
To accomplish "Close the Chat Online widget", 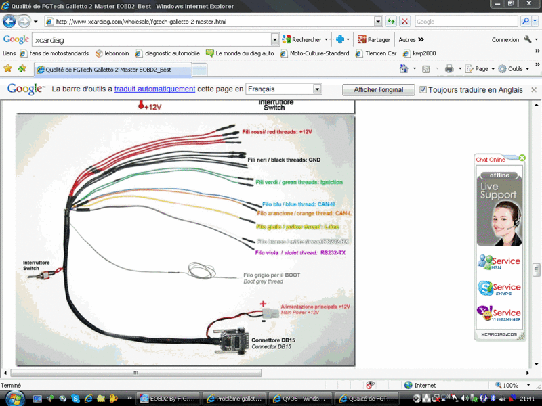I will (522, 158).
